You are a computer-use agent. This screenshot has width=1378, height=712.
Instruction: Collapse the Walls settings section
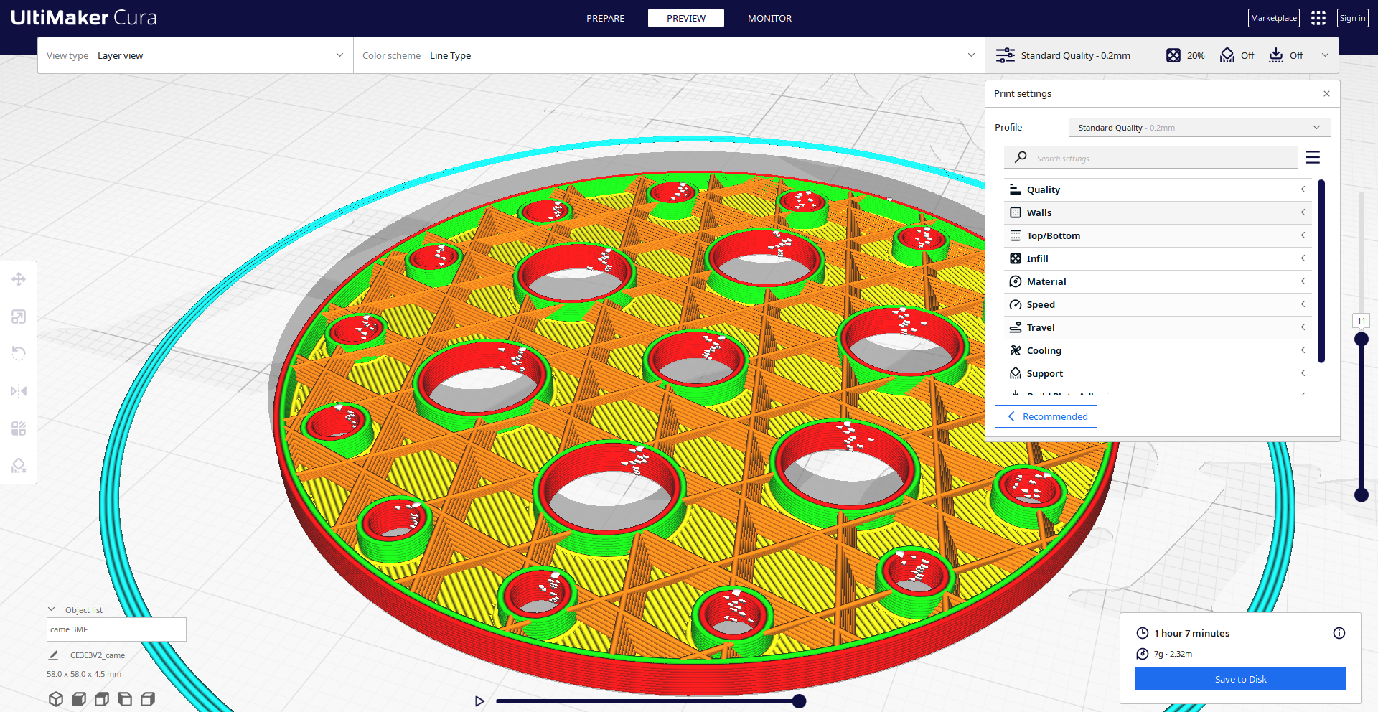1303,212
